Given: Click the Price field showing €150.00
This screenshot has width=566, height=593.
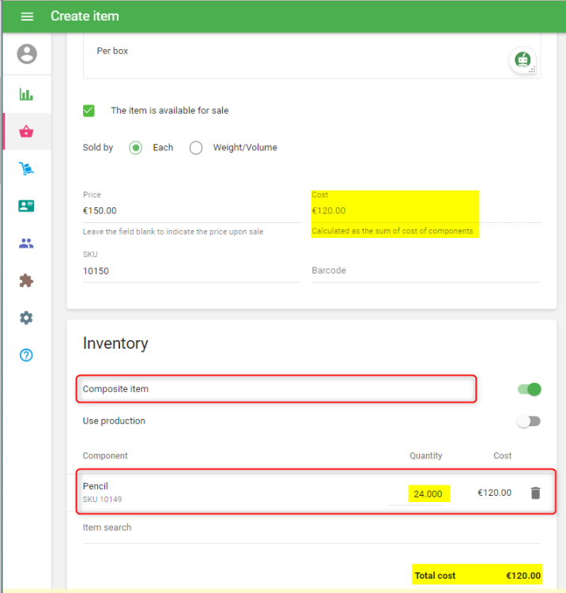Looking at the screenshot, I should (190, 211).
